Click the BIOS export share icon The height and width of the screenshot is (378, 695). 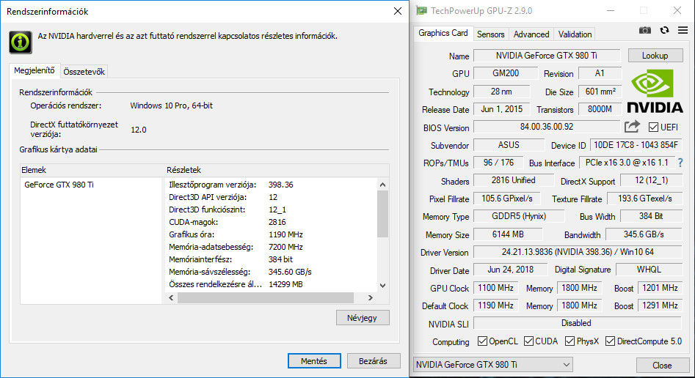coord(632,127)
